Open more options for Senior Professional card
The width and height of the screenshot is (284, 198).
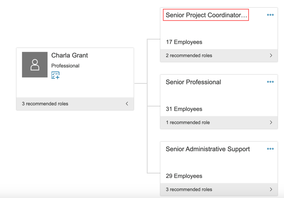coord(270,82)
